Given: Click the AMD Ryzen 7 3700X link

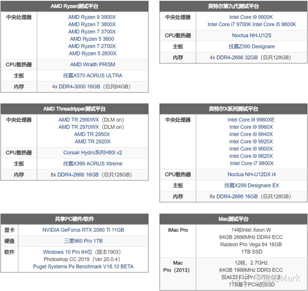Looking at the screenshot, I should point(92,32).
